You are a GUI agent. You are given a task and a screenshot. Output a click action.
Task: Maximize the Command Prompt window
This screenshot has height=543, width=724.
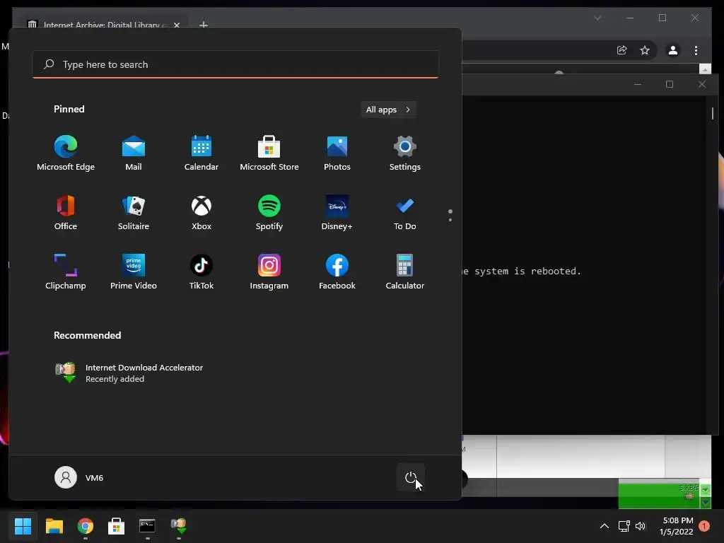[x=670, y=85]
